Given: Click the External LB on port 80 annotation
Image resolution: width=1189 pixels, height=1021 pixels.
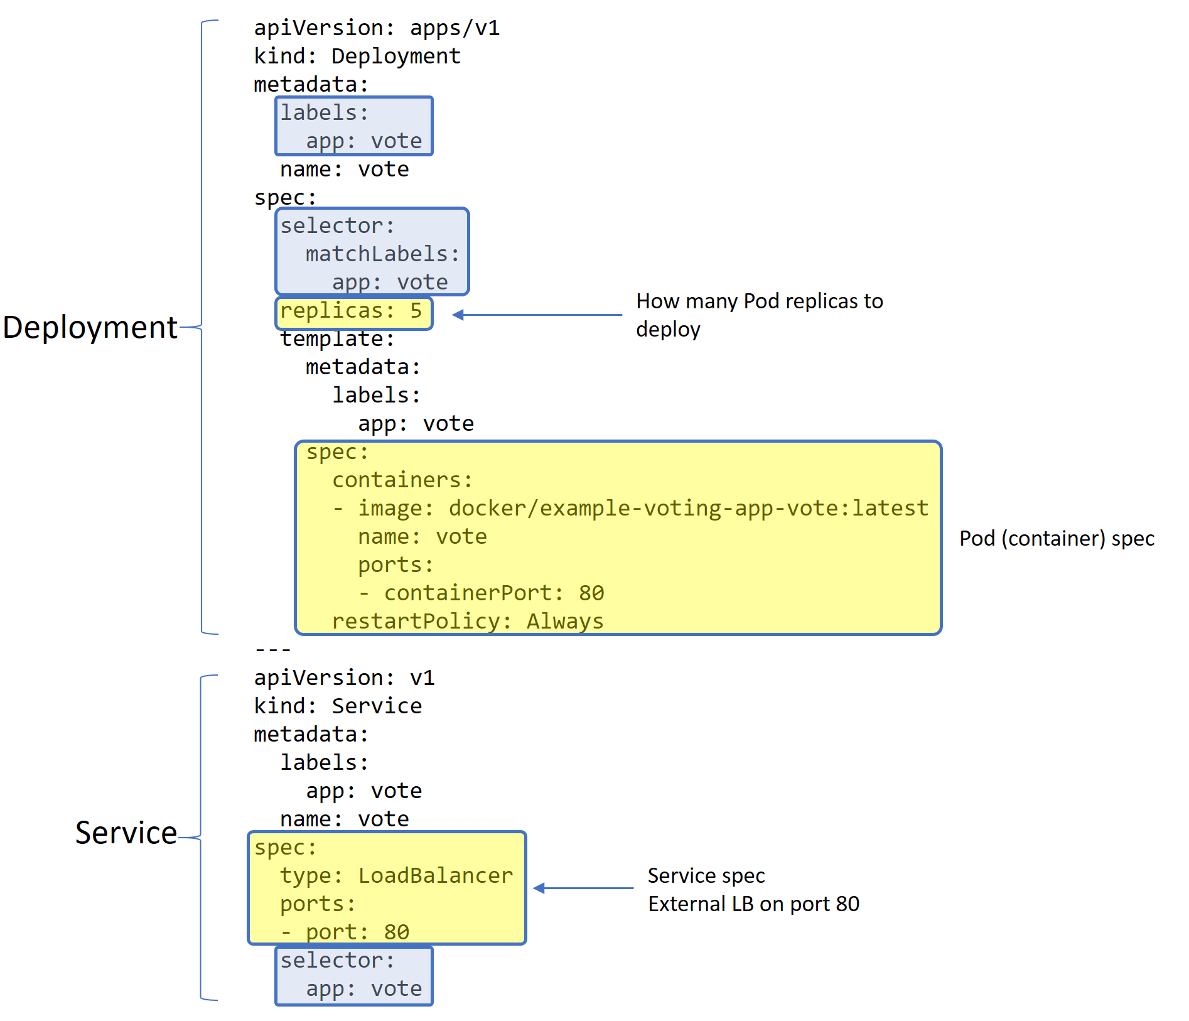Looking at the screenshot, I should click(x=753, y=904).
